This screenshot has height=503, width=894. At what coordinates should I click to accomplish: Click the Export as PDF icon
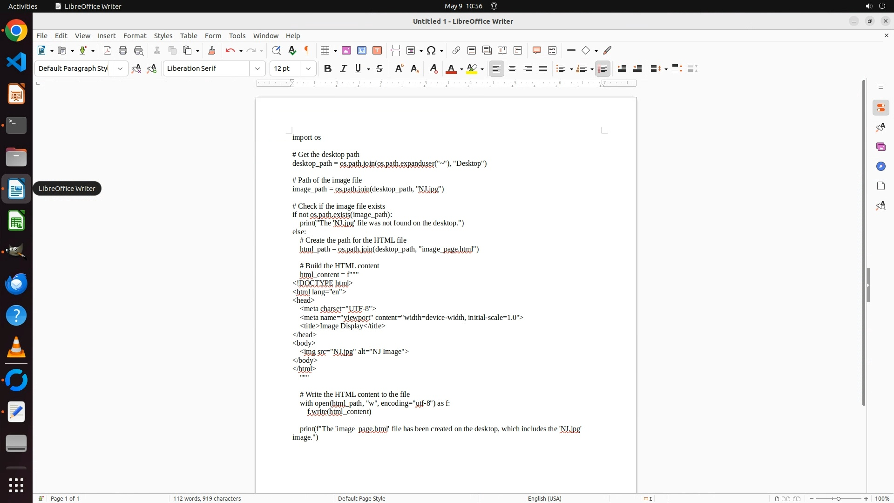108,51
